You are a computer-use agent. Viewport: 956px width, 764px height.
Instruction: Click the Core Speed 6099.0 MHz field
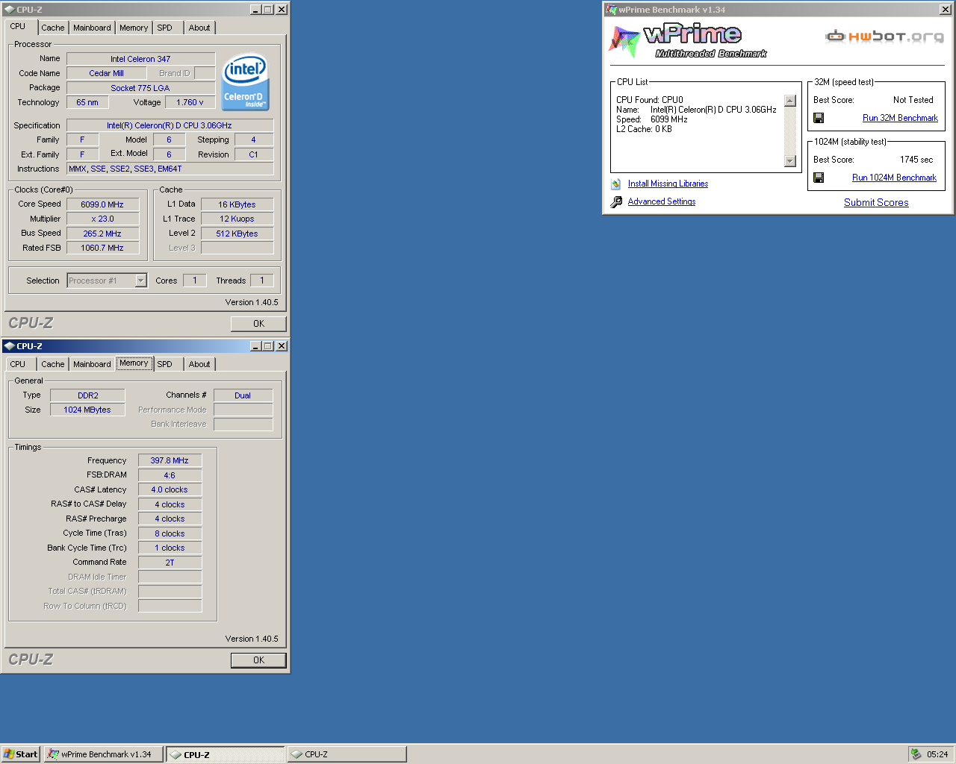[102, 204]
